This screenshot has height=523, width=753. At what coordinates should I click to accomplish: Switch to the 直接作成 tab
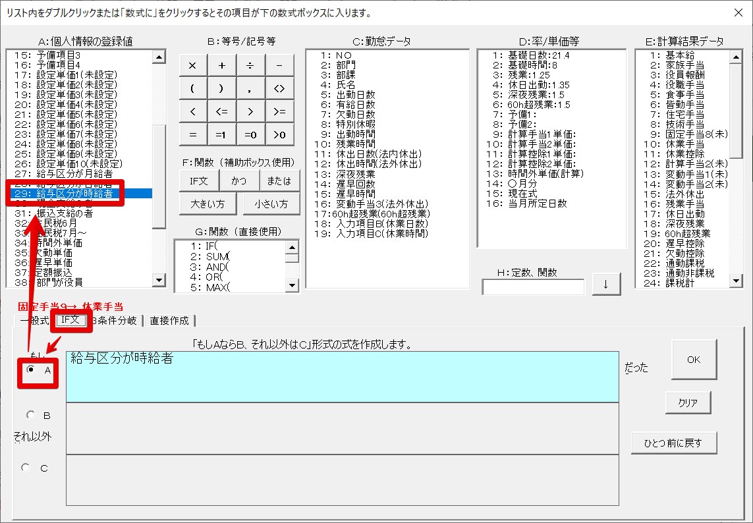click(x=169, y=321)
